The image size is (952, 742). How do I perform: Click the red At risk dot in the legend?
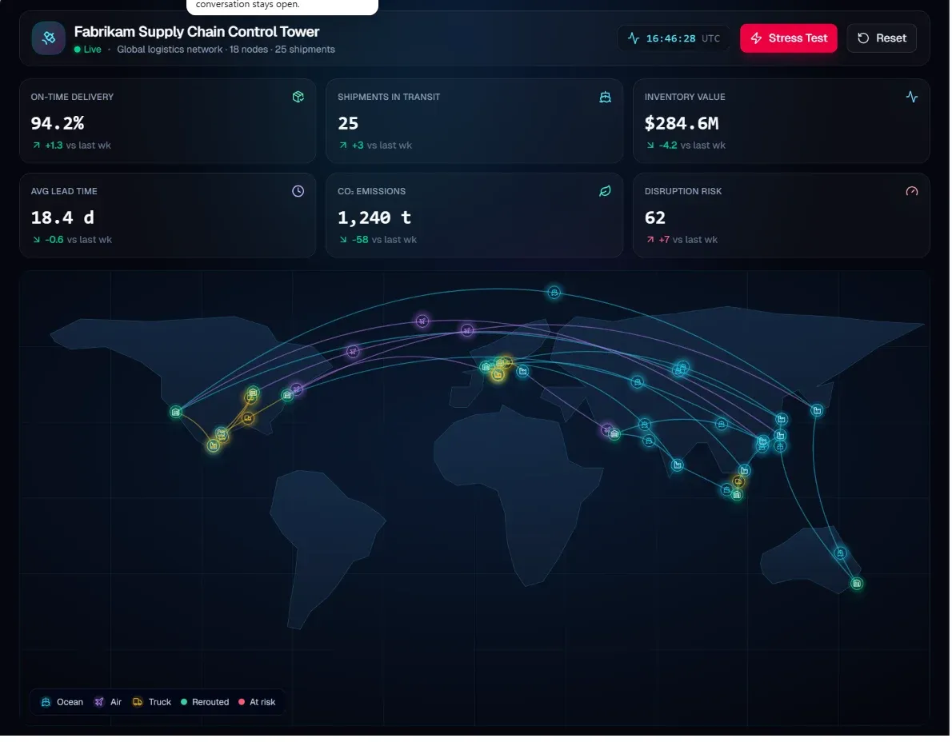(242, 703)
